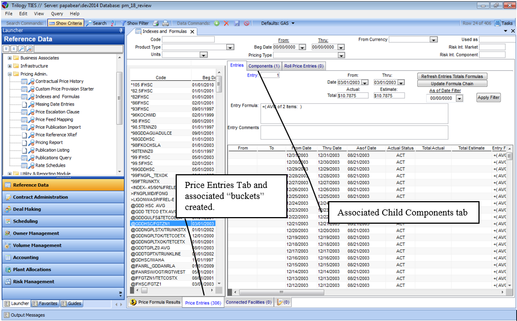The image size is (517, 321).
Task: Open the As of Date Filter dropdown
Action: pos(459,98)
